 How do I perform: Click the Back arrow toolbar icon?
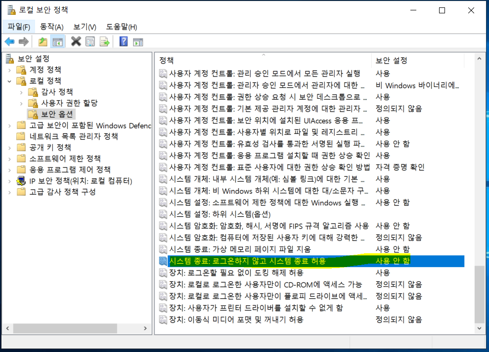coord(10,41)
